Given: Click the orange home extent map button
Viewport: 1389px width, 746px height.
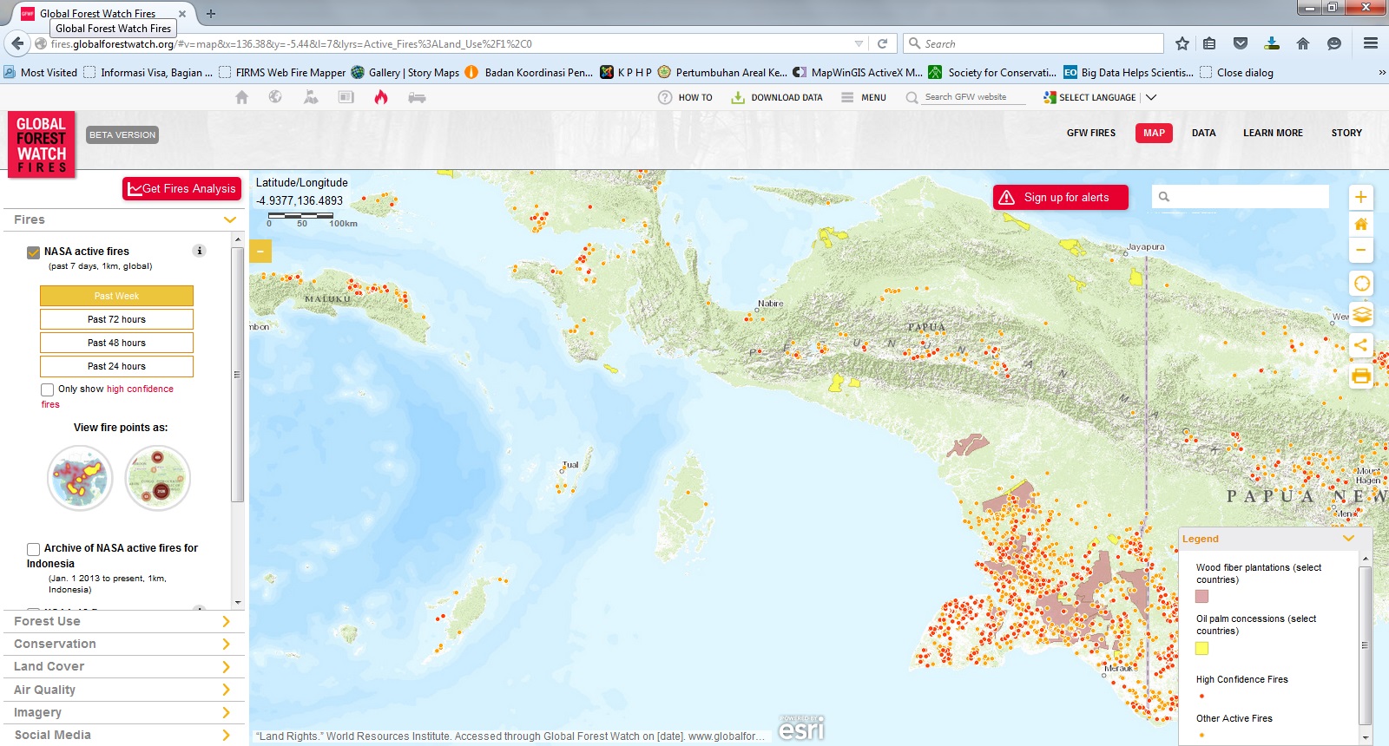Looking at the screenshot, I should (x=1360, y=224).
